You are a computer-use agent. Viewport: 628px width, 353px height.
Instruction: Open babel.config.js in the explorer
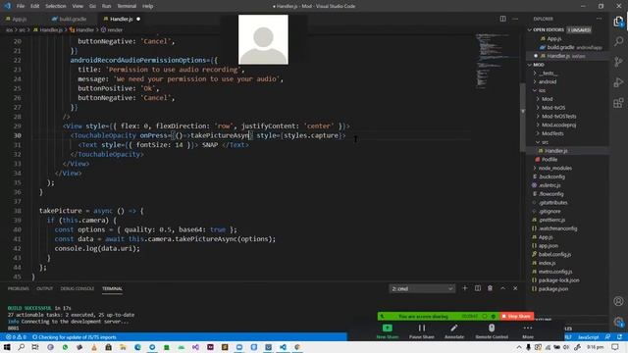click(554, 254)
